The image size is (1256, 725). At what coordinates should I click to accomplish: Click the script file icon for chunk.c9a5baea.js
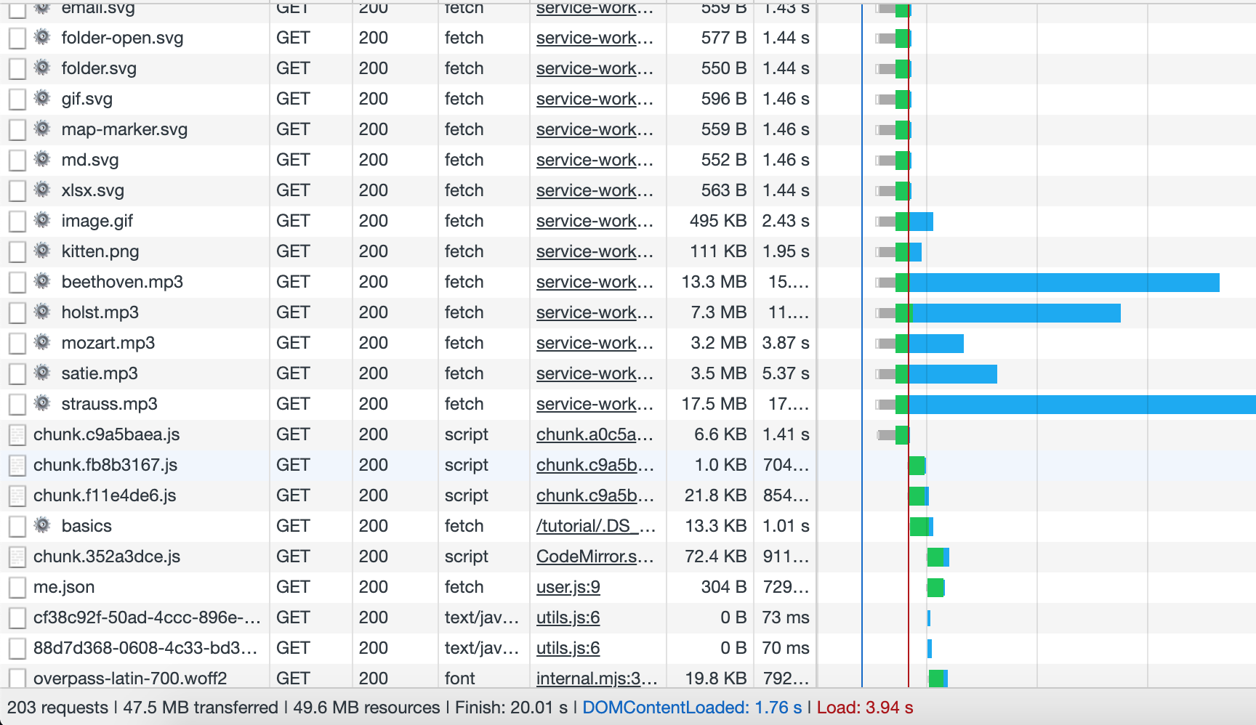point(17,434)
